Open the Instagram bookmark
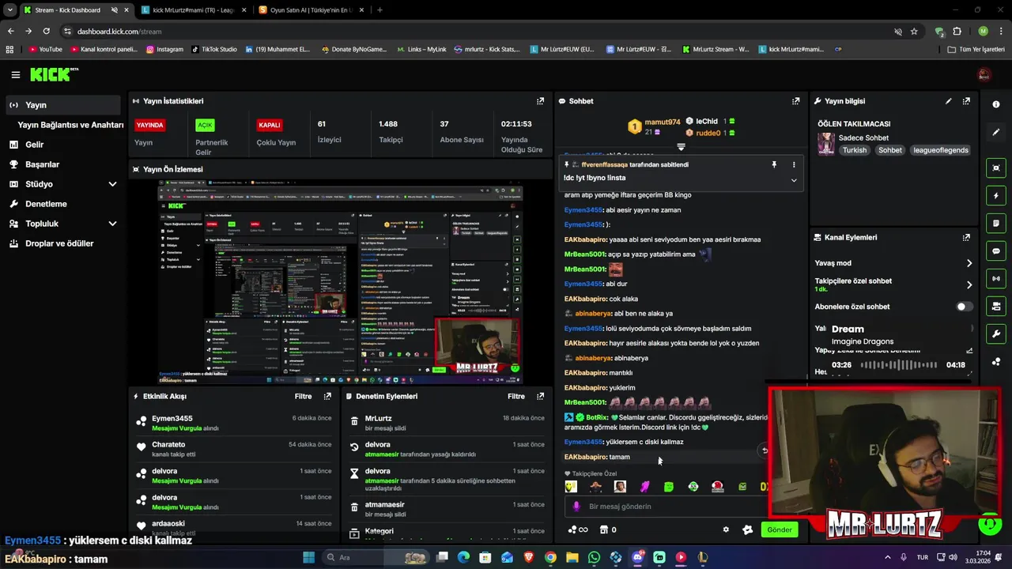The height and width of the screenshot is (569, 1012). (164, 49)
